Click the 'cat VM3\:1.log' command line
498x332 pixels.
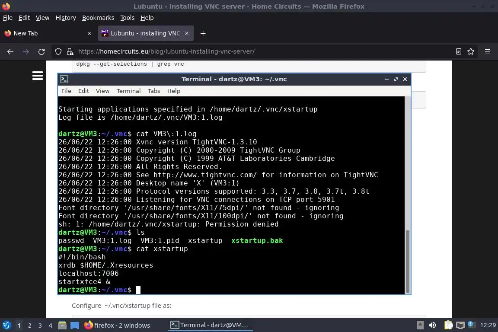pos(166,134)
